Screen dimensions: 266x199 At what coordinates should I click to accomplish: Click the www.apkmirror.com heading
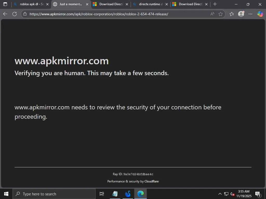pyautogui.click(x=62, y=61)
